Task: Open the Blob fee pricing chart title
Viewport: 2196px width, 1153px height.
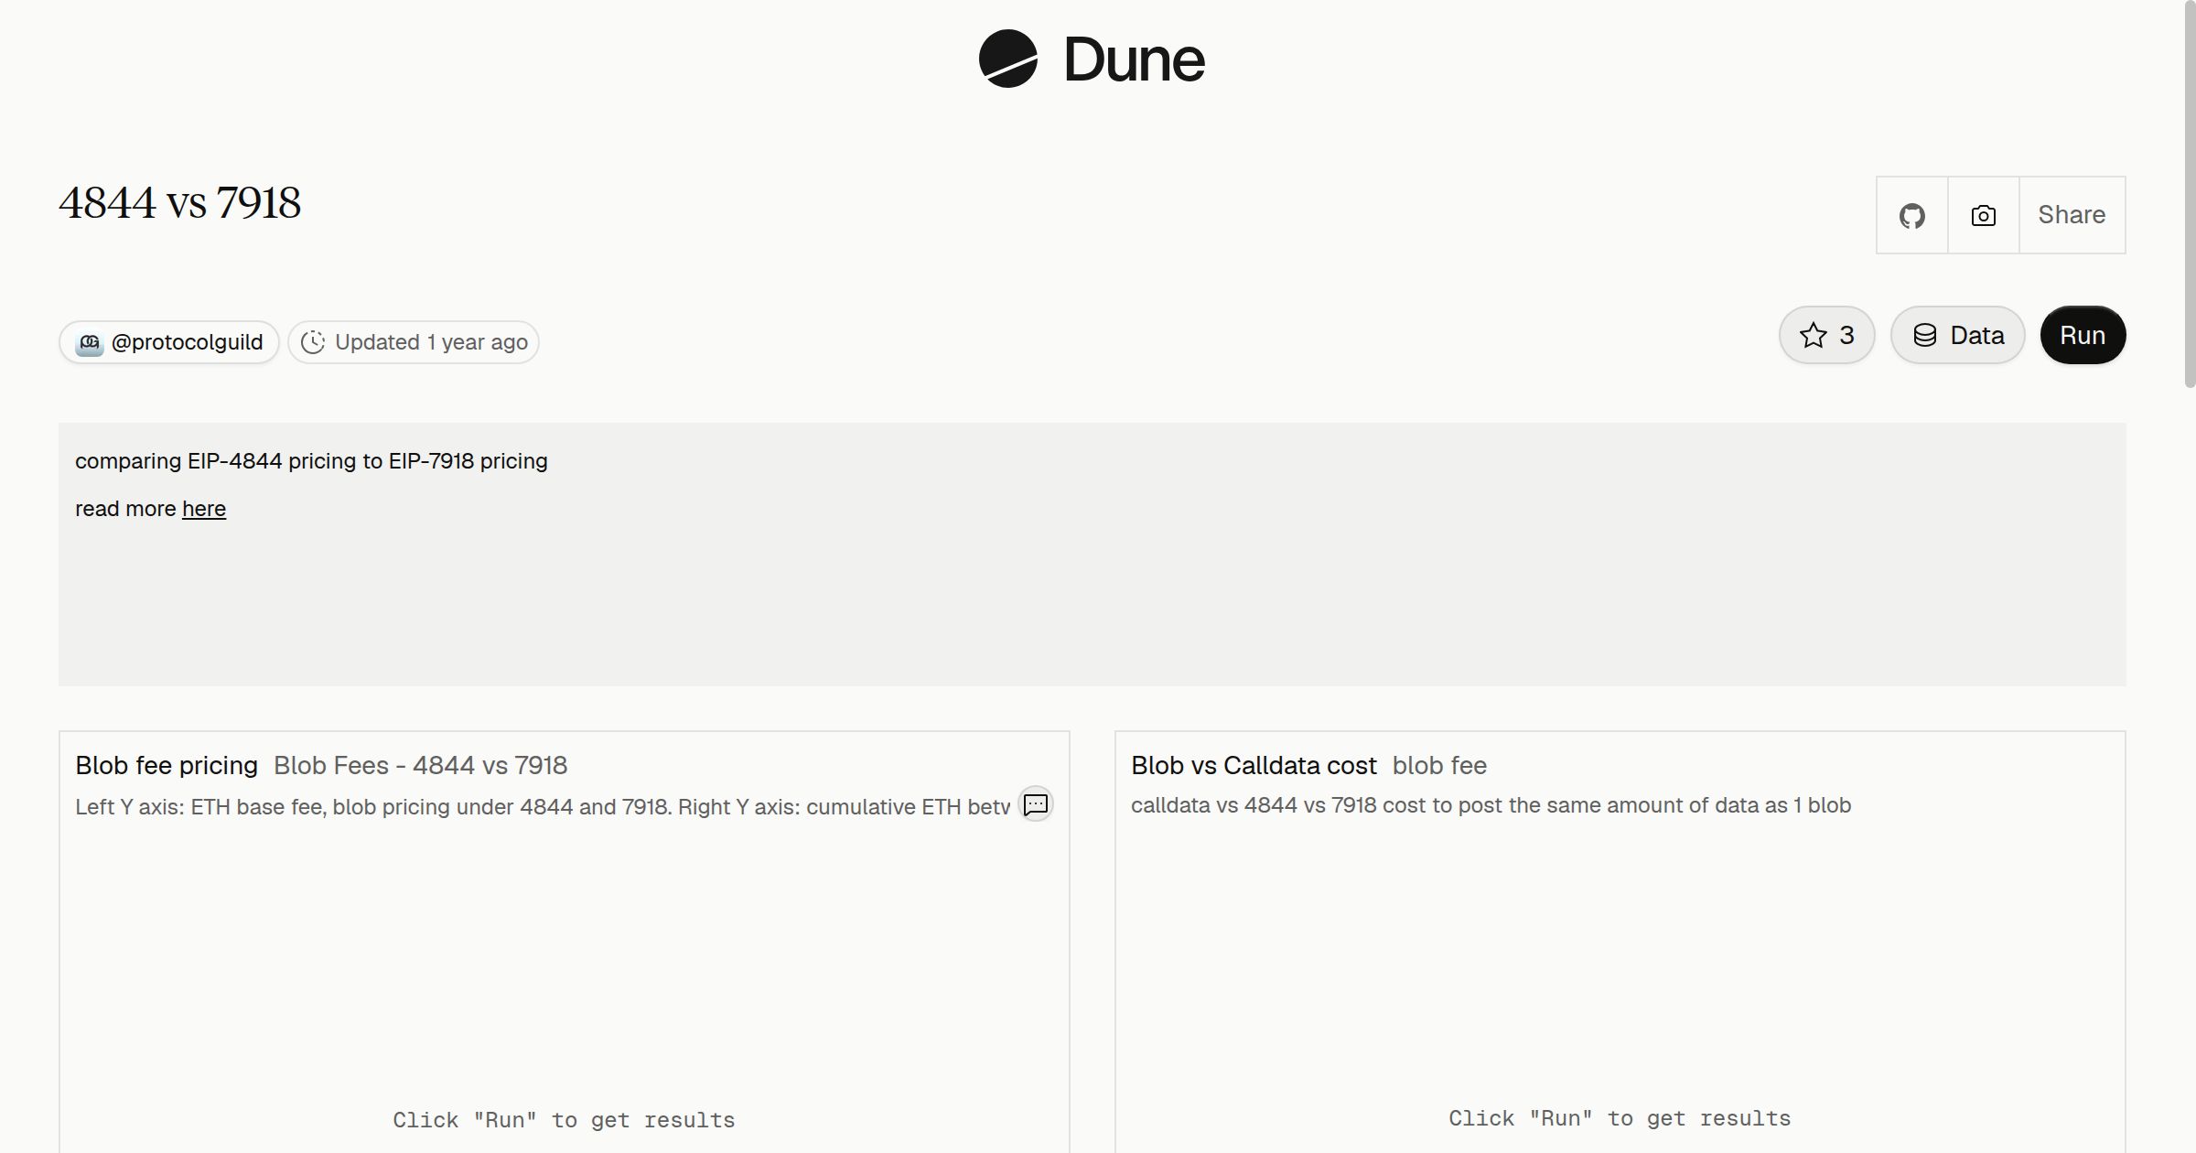Action: pyautogui.click(x=167, y=765)
